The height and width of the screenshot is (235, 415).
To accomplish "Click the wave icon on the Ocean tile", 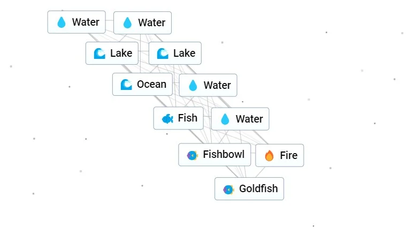I will pos(126,85).
